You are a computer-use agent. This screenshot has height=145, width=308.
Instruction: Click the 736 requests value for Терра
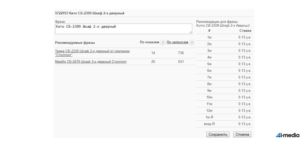coord(181,53)
